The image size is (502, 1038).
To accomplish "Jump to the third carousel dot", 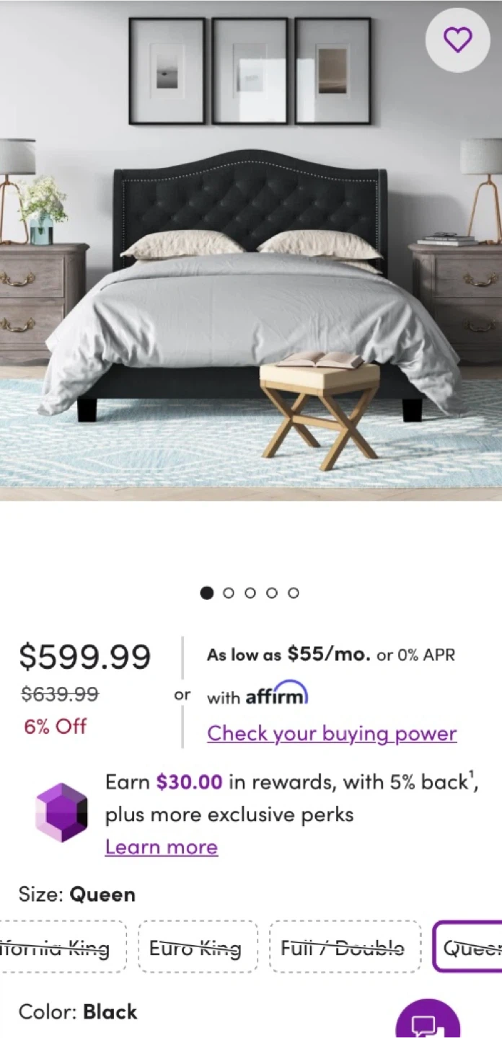I will tap(250, 593).
